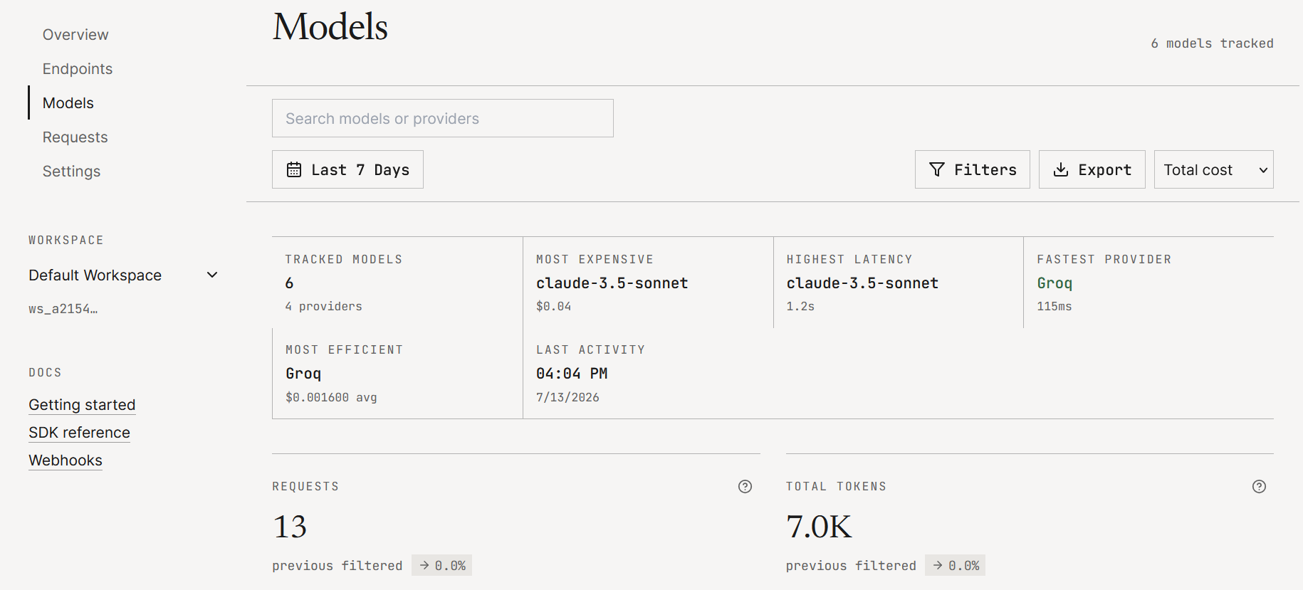This screenshot has width=1303, height=590.
Task: Open the SDK reference link
Action: pyautogui.click(x=79, y=432)
